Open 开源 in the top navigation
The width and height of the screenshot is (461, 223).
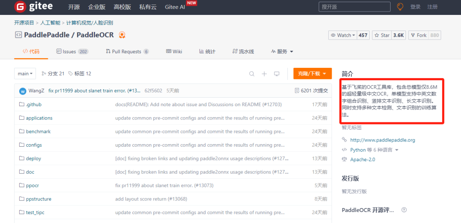tap(74, 7)
